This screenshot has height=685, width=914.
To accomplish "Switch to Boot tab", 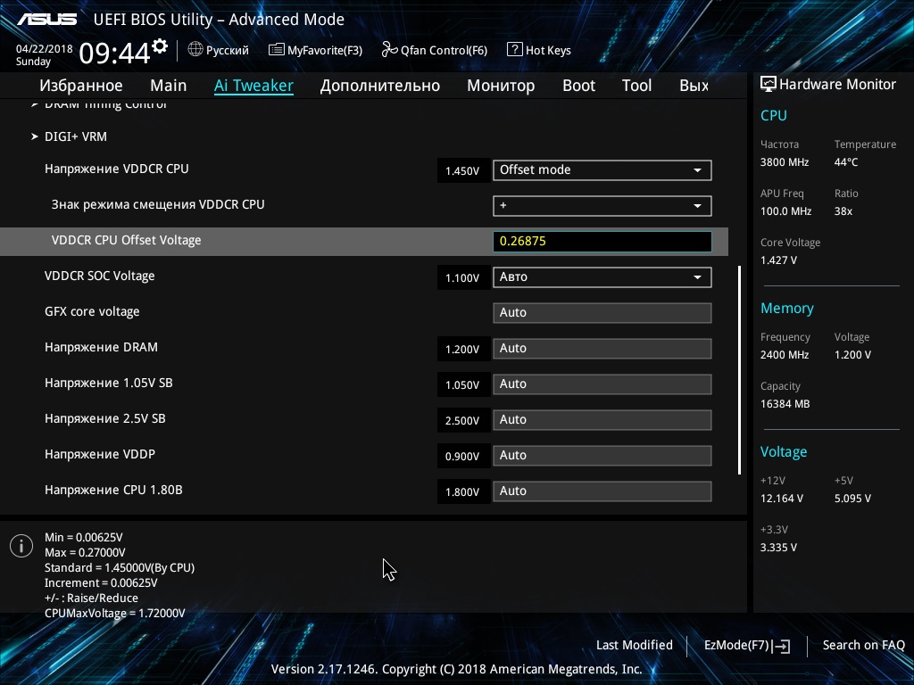I will (x=578, y=86).
